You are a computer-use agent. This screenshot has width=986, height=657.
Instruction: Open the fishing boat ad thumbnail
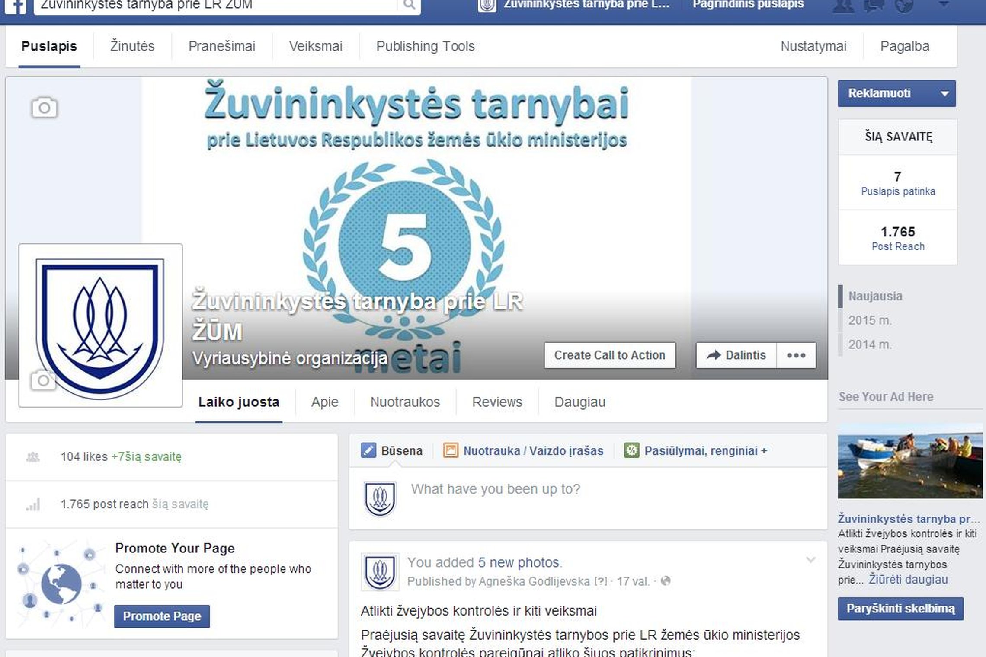(910, 461)
